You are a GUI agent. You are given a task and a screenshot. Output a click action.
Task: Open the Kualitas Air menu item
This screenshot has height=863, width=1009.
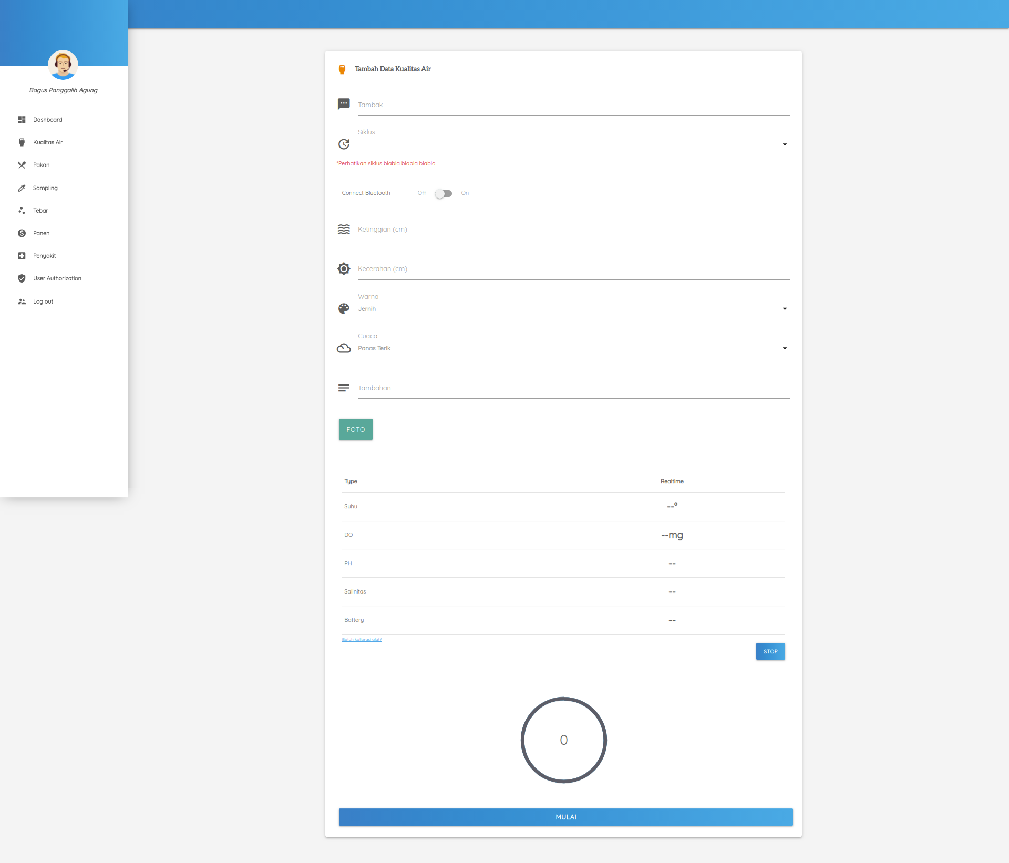47,142
